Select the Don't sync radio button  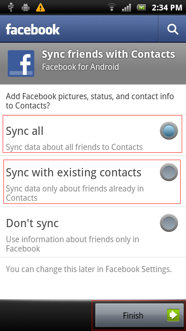coord(169,223)
